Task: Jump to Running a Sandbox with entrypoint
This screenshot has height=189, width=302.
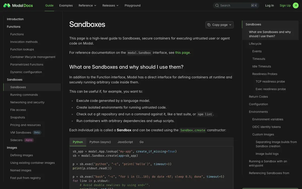Action: pos(268,163)
